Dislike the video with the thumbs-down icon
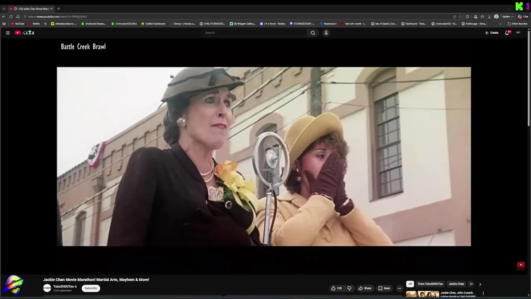This screenshot has width=531, height=299. [x=349, y=288]
